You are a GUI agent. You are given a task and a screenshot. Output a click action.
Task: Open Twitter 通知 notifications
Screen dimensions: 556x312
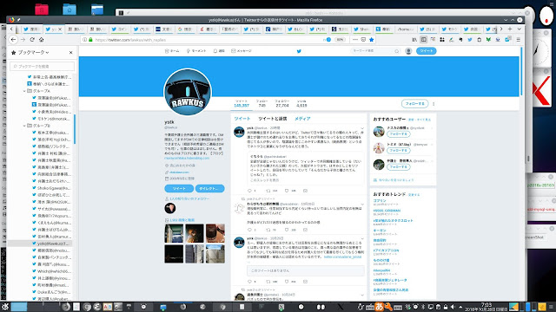click(x=219, y=51)
